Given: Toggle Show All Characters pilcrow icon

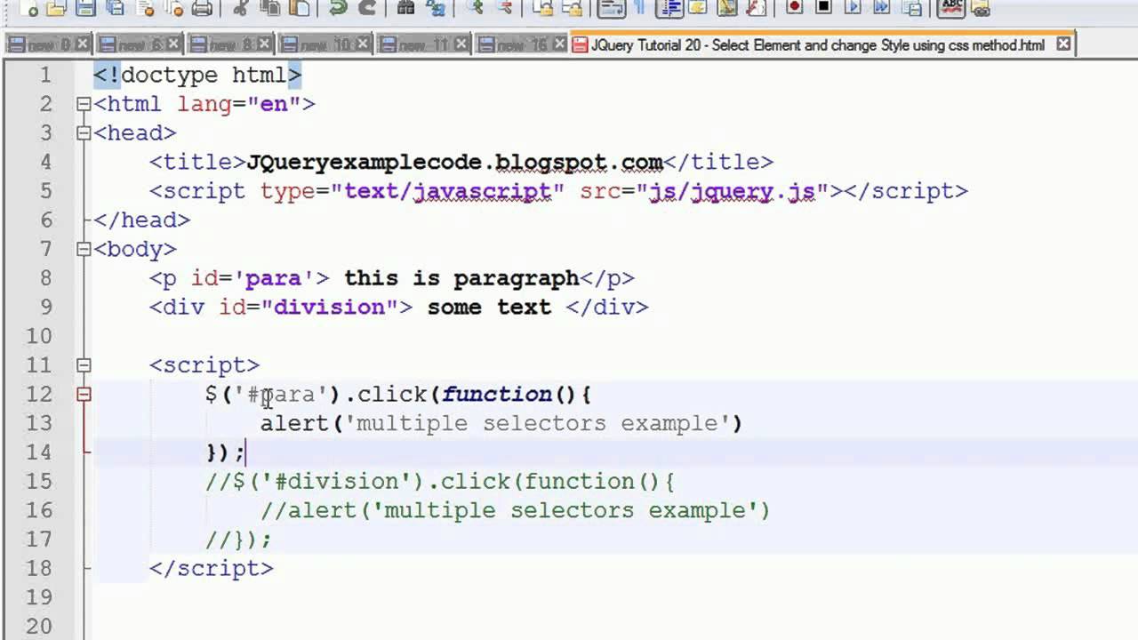Looking at the screenshot, I should [640, 8].
